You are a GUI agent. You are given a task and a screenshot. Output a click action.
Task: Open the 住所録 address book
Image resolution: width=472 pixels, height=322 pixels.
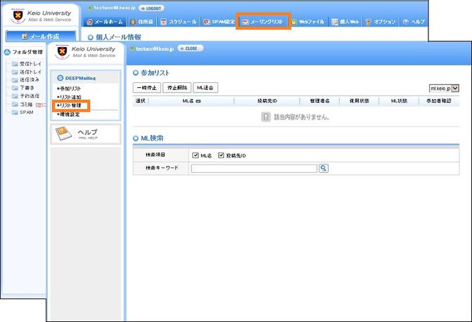(143, 22)
